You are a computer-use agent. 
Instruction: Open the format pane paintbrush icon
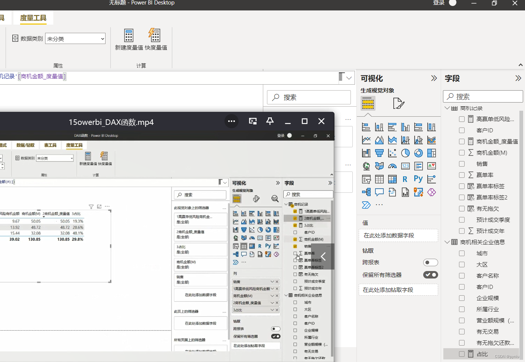pyautogui.click(x=398, y=103)
